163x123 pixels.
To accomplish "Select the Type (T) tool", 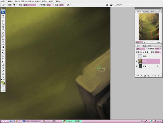I will tap(3, 59).
